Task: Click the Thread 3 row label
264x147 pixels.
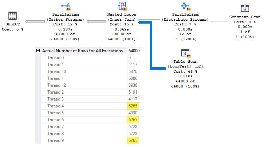Action: [x=55, y=99]
